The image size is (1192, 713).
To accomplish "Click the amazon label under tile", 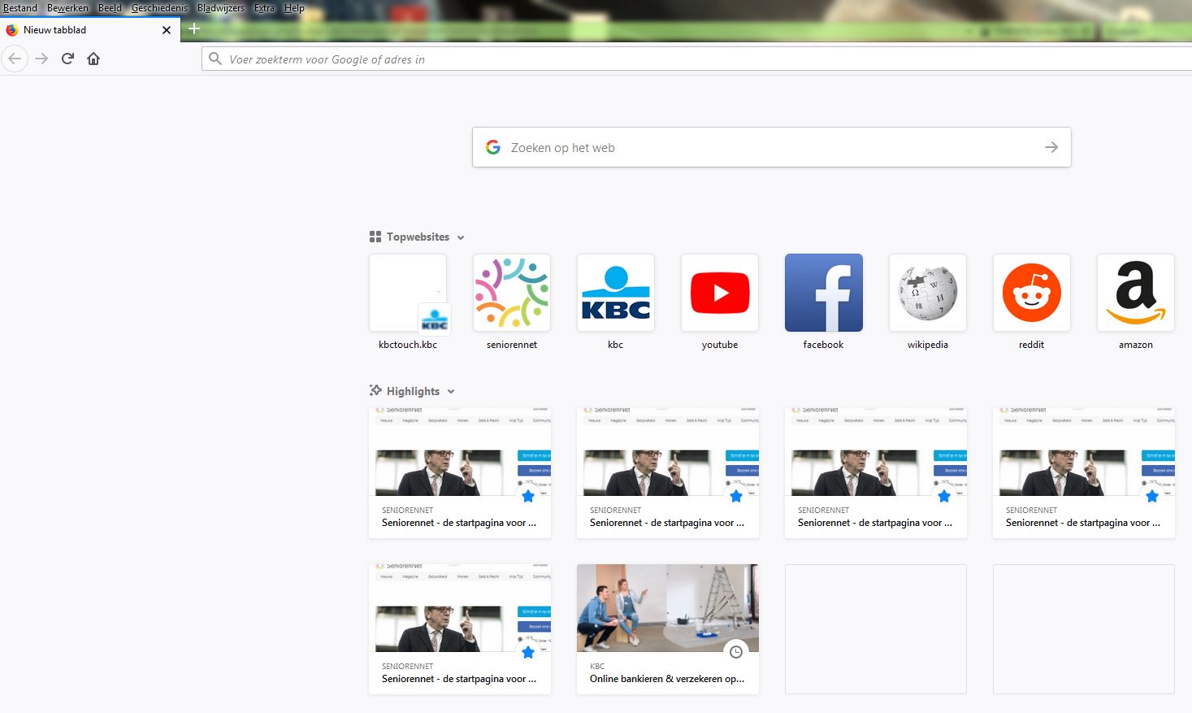I will tap(1136, 345).
